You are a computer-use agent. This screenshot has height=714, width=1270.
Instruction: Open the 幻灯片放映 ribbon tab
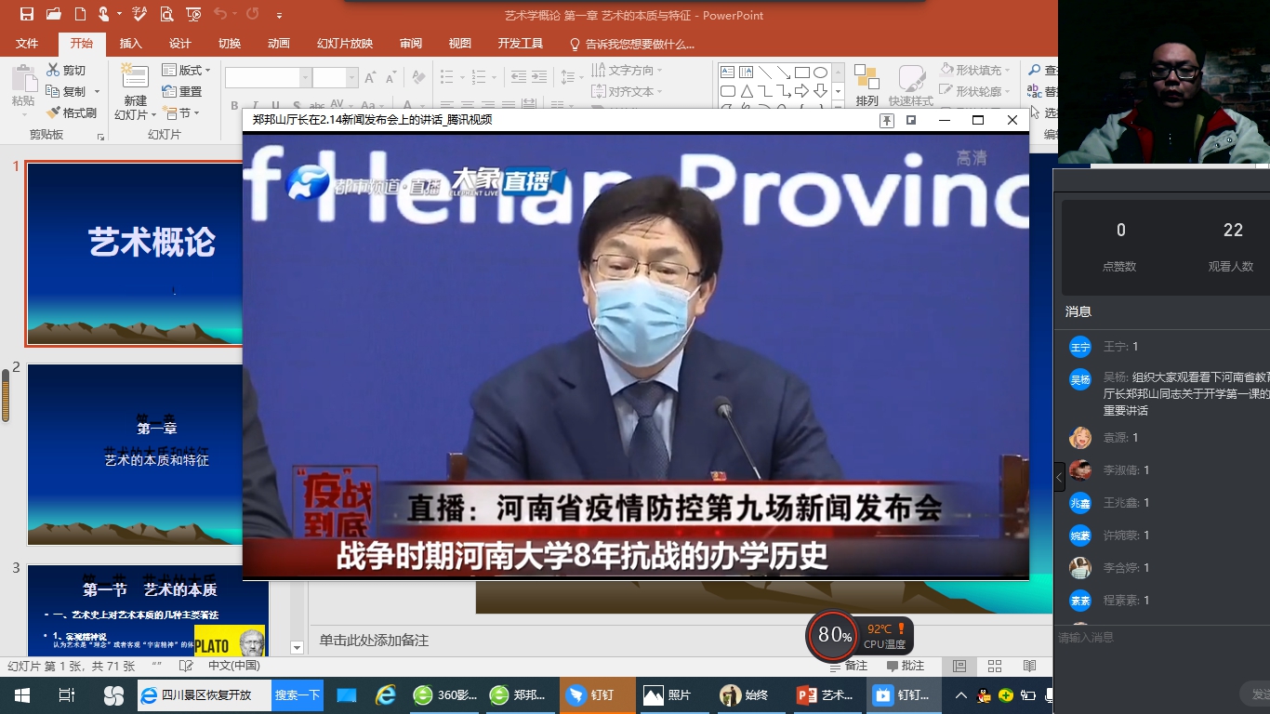pyautogui.click(x=343, y=43)
